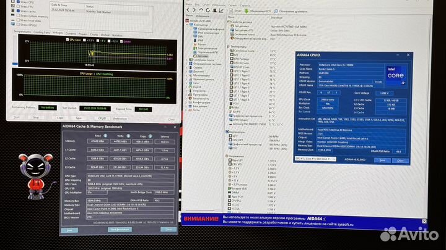Toggle the Stress local disks checkbox
Image resolution: width=446 pixels, height=250 pixels.
pyautogui.click(x=18, y=20)
